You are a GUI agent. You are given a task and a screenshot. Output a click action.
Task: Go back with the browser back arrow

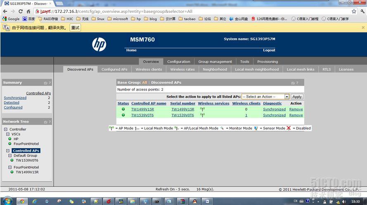[5, 11]
